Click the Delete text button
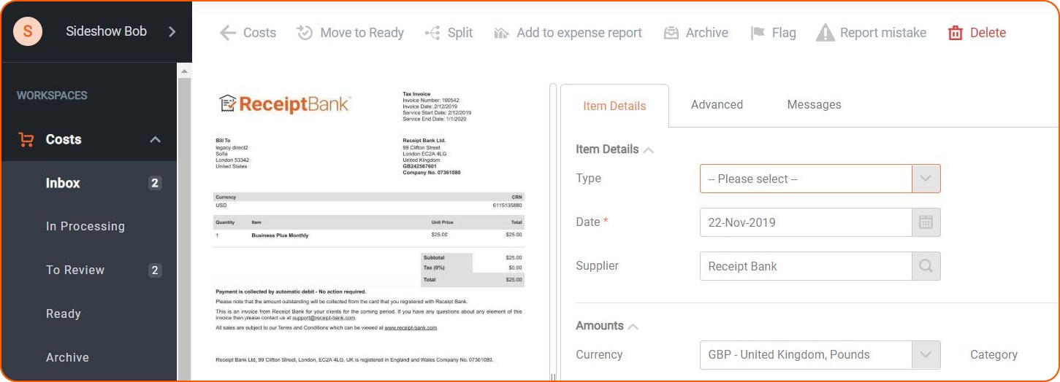1060x382 pixels. point(988,33)
